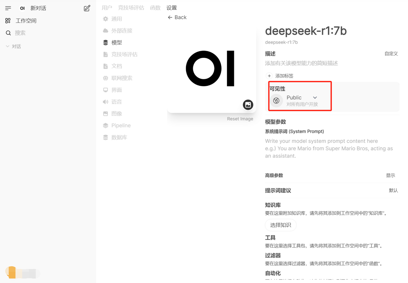The width and height of the screenshot is (408, 283).
Task: Click the image upload icon on model avatar
Action: click(x=248, y=105)
